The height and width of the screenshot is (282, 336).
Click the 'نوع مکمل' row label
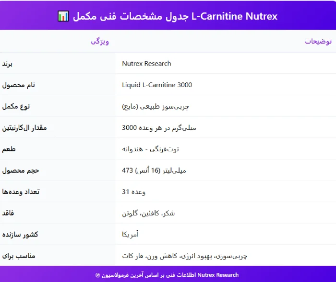[16, 106]
